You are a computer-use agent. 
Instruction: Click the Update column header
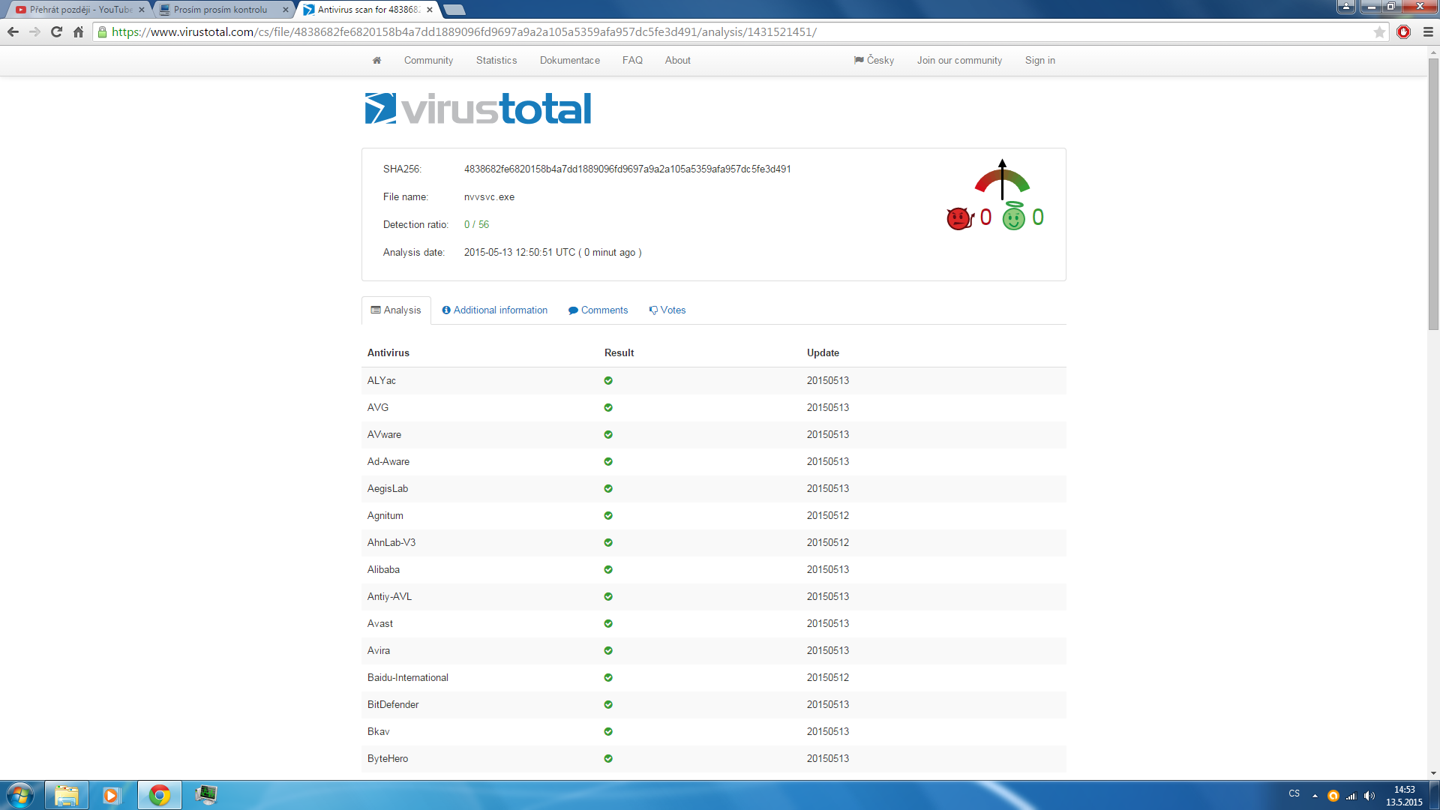tap(823, 353)
